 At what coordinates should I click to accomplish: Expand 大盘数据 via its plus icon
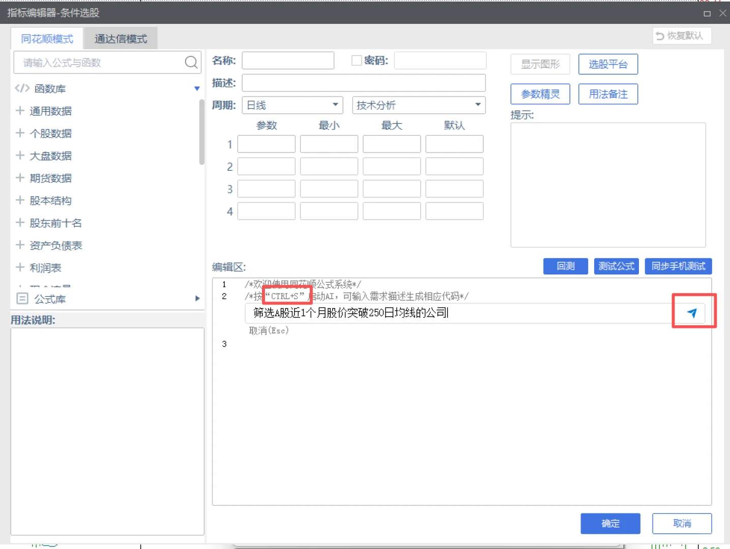[x=20, y=156]
